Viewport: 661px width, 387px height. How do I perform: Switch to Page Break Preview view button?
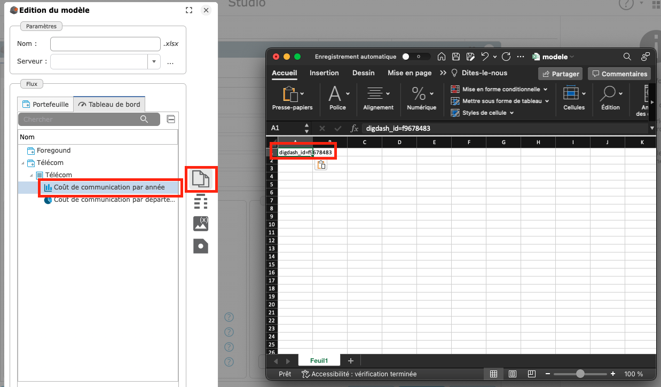tap(531, 374)
